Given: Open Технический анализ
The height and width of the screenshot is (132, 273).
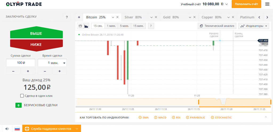Looking at the screenshot, I should tap(217, 26).
